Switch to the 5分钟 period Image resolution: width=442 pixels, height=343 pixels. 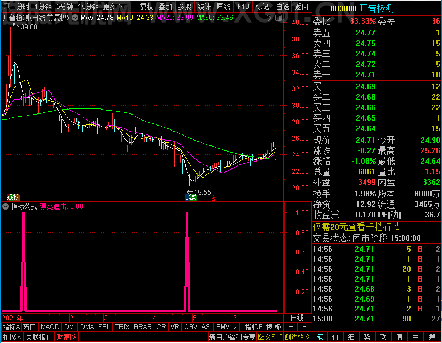(x=65, y=7)
